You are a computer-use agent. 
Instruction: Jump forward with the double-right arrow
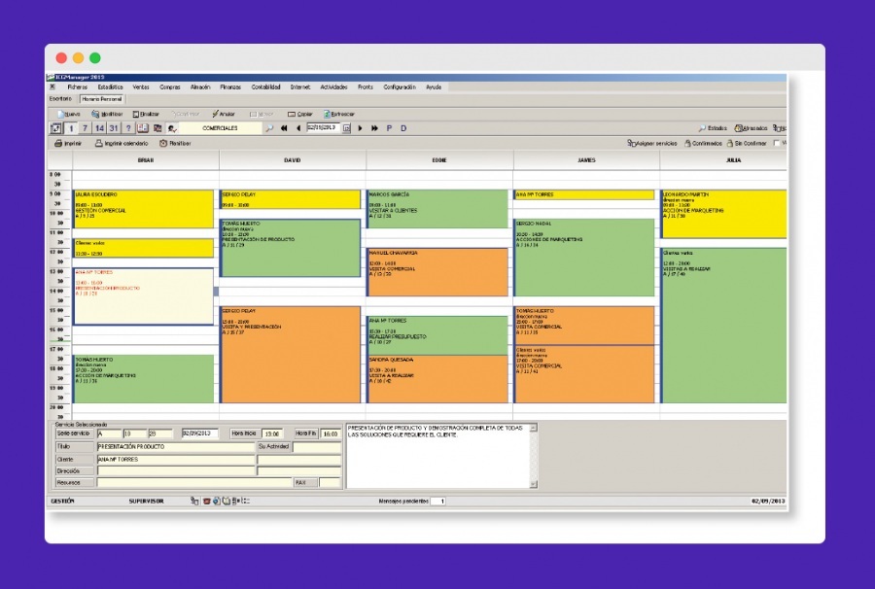pos(374,128)
